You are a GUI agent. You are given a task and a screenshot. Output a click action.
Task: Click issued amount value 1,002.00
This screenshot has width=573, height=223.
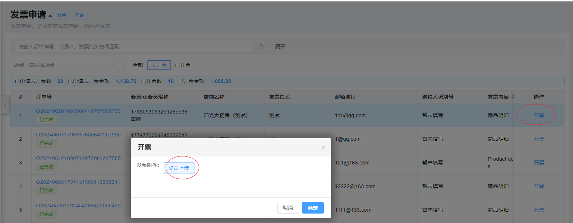[221, 81]
